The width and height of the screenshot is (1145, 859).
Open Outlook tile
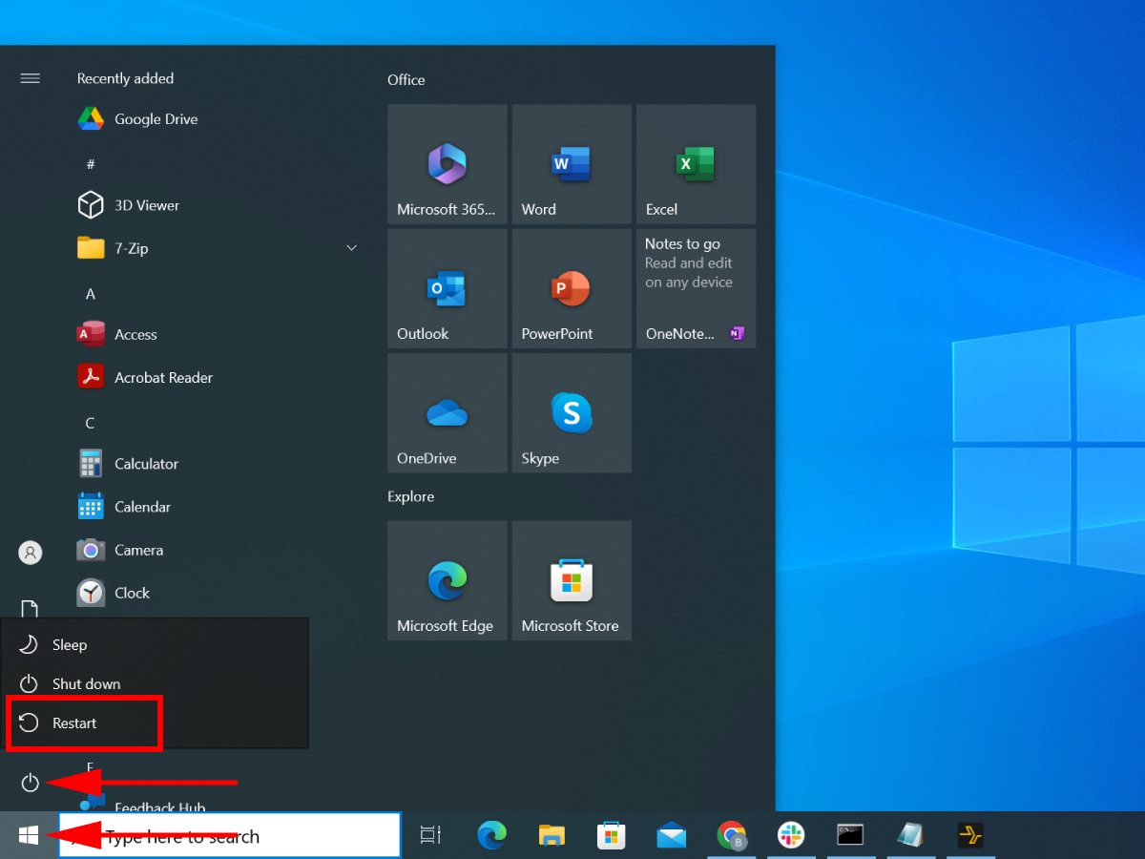coord(448,288)
